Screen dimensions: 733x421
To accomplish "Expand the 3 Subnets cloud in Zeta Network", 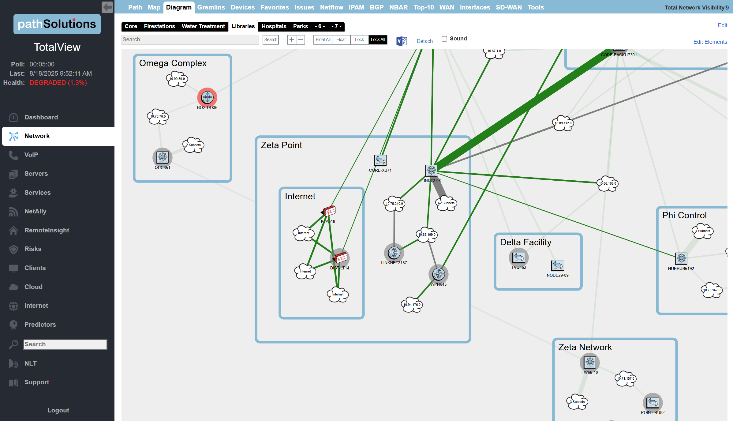I will pos(577,402).
